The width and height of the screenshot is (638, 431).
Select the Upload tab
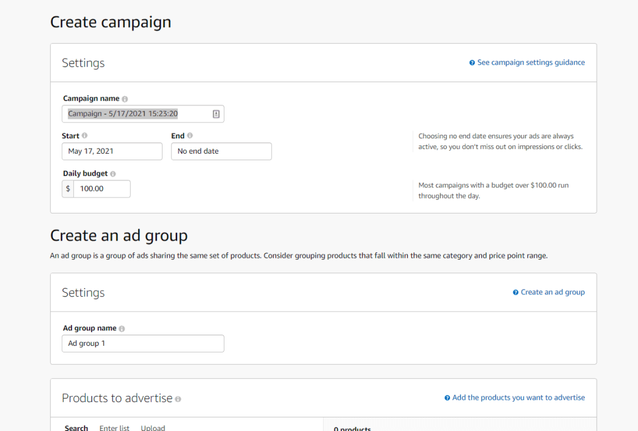pos(153,427)
